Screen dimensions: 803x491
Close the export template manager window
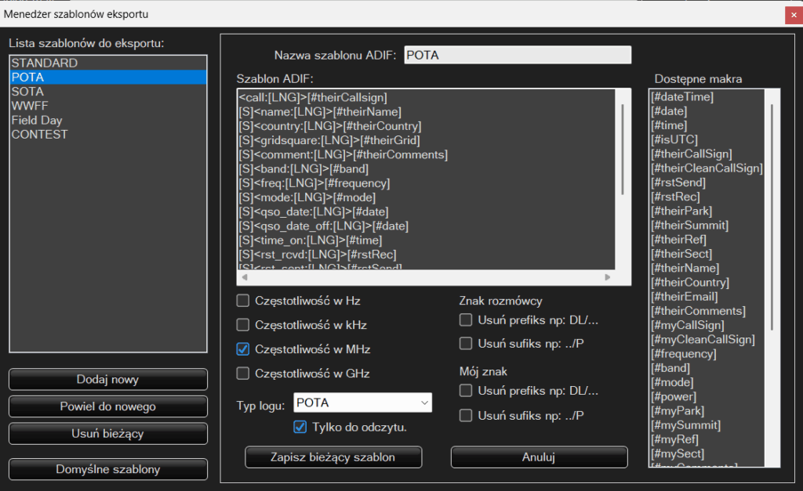791,13
